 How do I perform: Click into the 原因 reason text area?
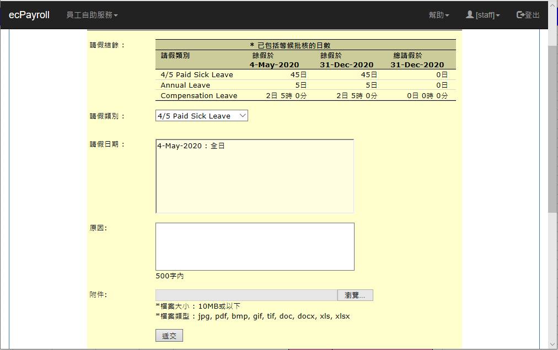click(x=254, y=246)
